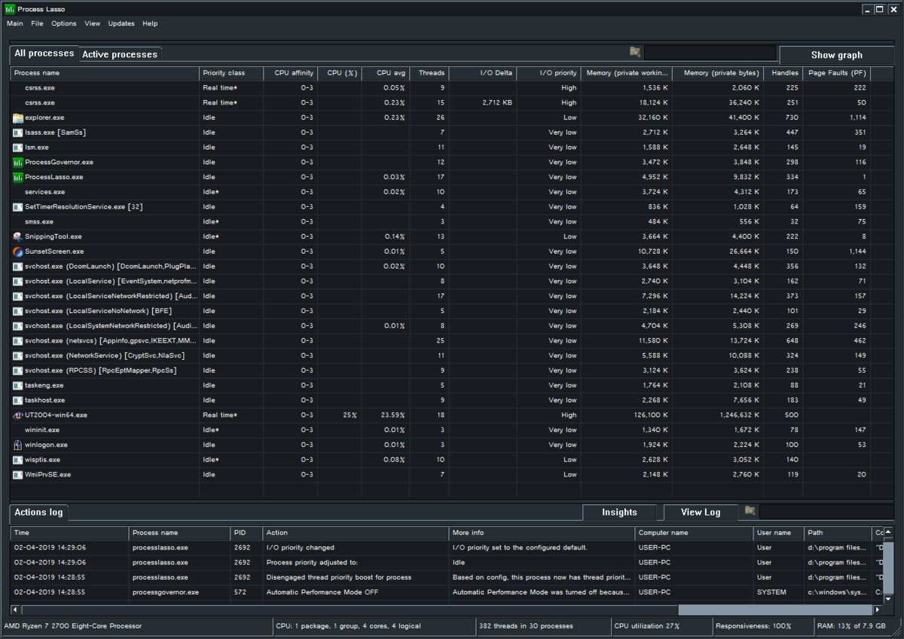Viewport: 904px width, 639px height.
Task: Click the svchost.exe (LocalService) icon
Action: coord(18,281)
